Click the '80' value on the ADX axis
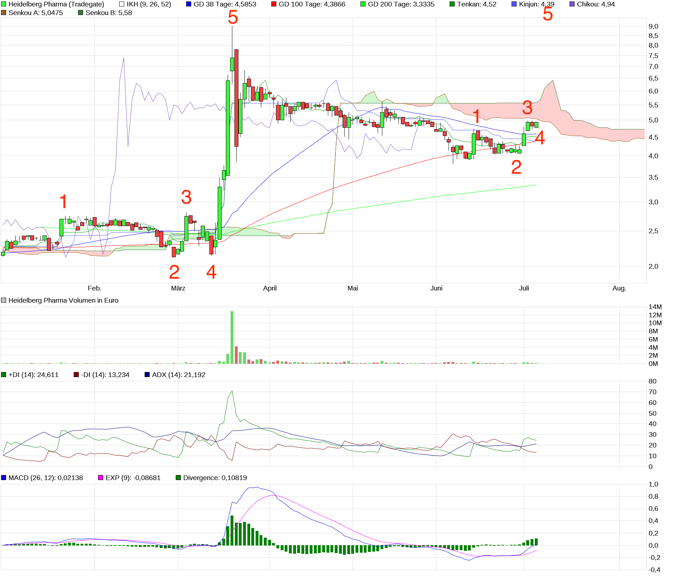Image resolution: width=673 pixels, height=577 pixels. [653, 381]
